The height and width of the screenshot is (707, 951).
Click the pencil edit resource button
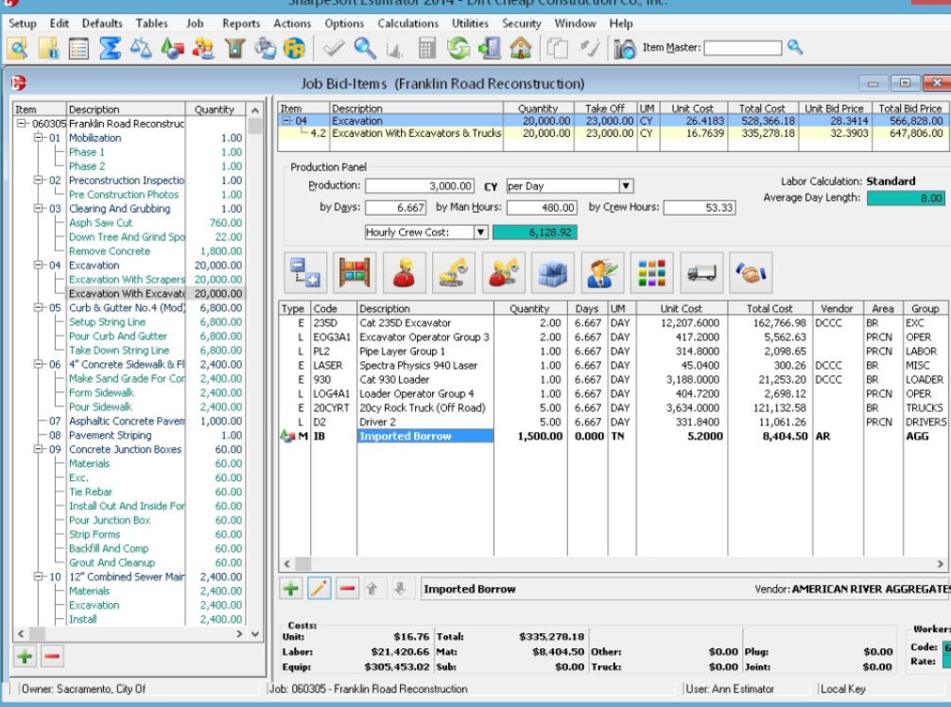(x=320, y=589)
